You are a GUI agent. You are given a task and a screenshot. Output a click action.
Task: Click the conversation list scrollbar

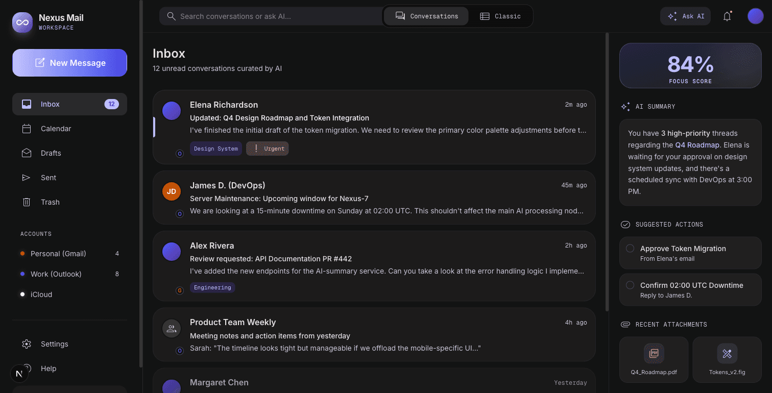[607, 172]
